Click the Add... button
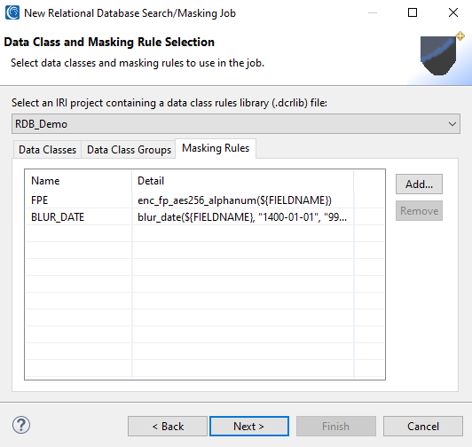This screenshot has height=447, width=472. 419,184
